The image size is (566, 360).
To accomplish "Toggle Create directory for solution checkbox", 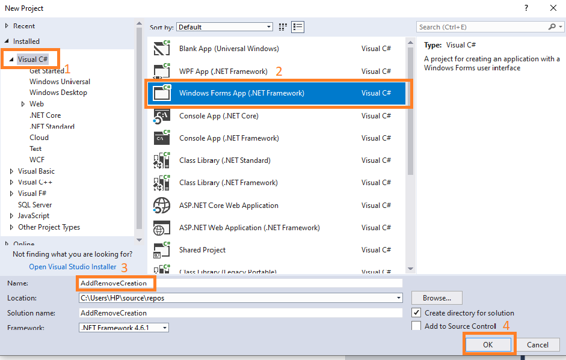I will (x=416, y=313).
